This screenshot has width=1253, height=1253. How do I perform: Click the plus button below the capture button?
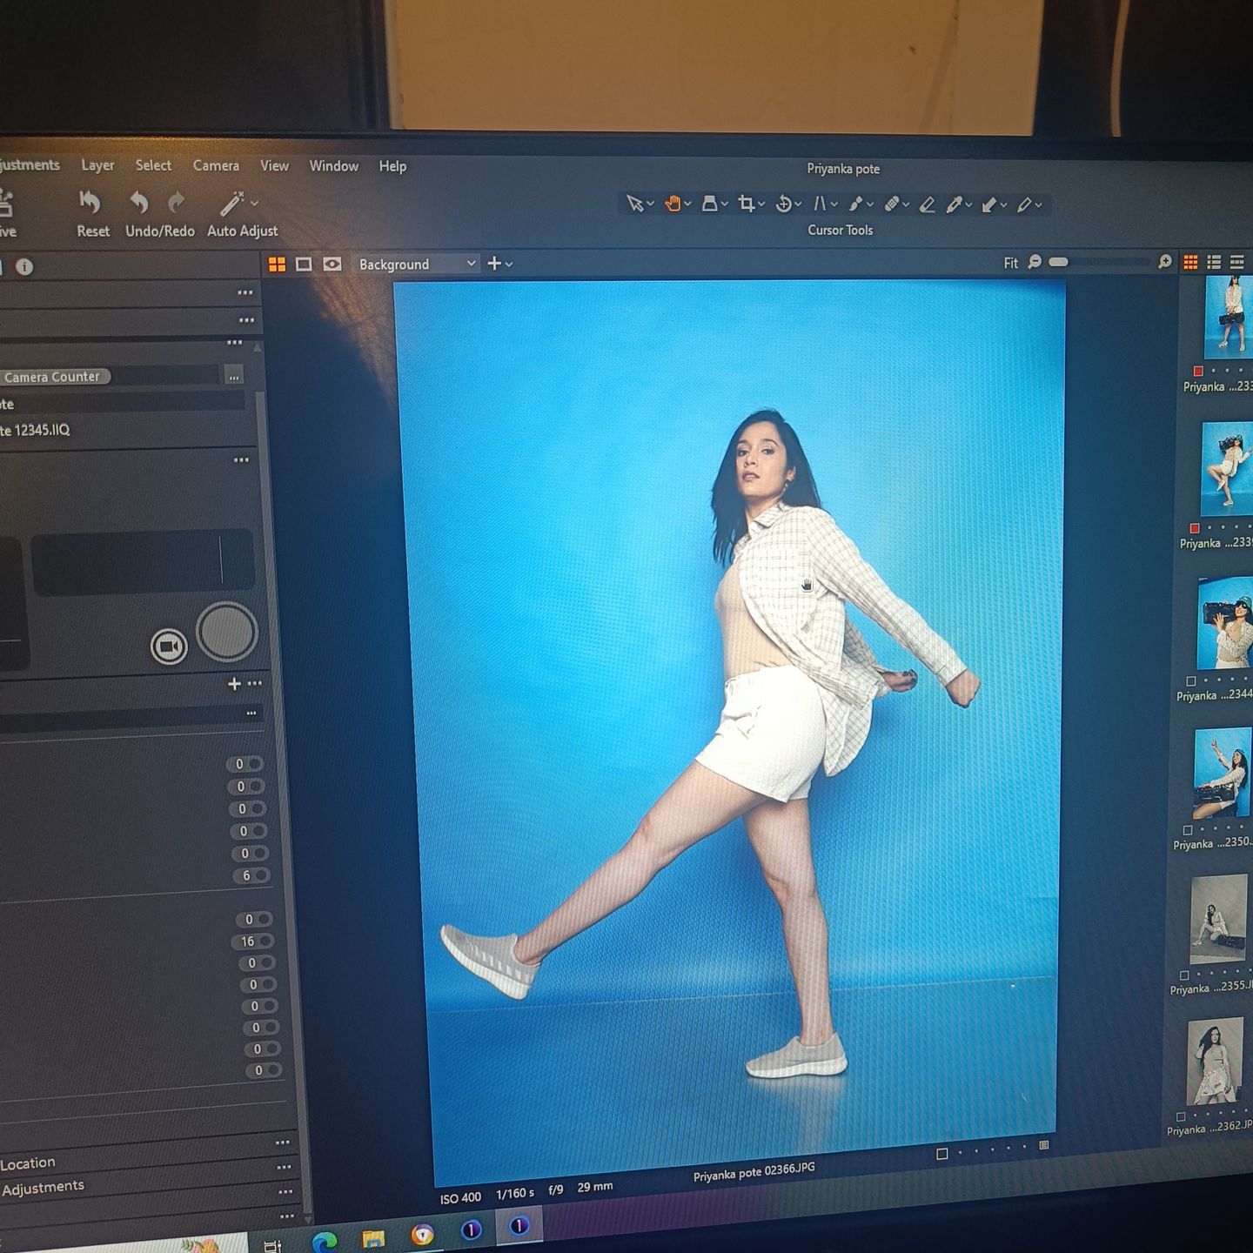coord(234,684)
